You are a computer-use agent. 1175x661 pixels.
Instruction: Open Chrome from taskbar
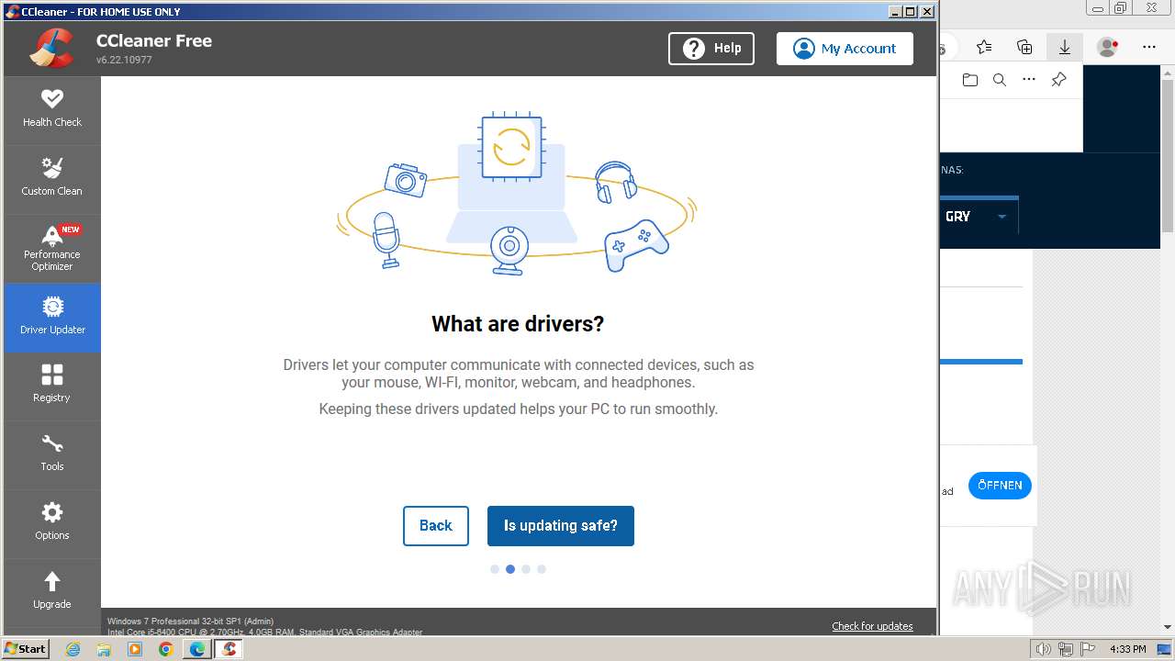(x=165, y=649)
